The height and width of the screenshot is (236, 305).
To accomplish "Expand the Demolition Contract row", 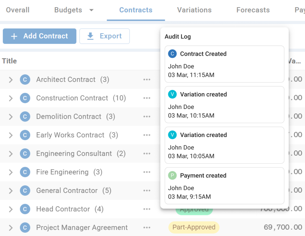I will coord(10,116).
